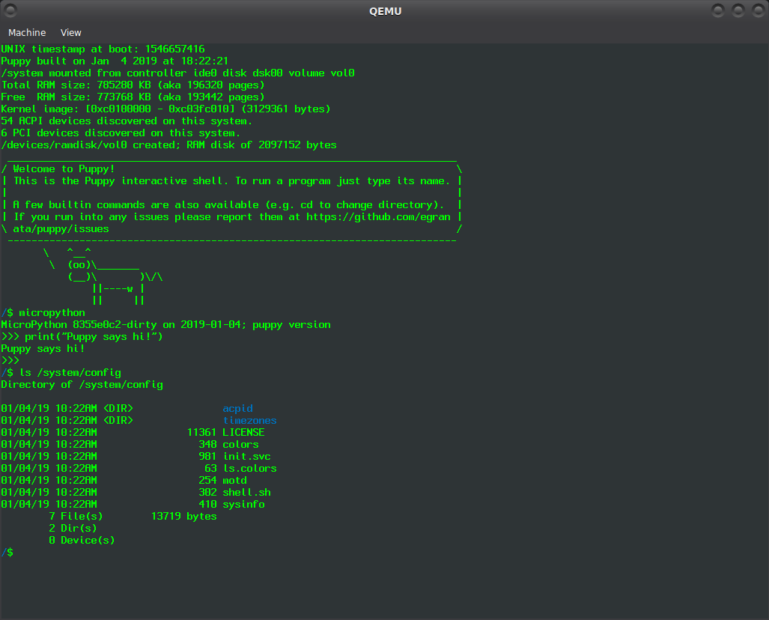Click the LICENSE file name in listing
The width and height of the screenshot is (769, 620).
tap(243, 433)
